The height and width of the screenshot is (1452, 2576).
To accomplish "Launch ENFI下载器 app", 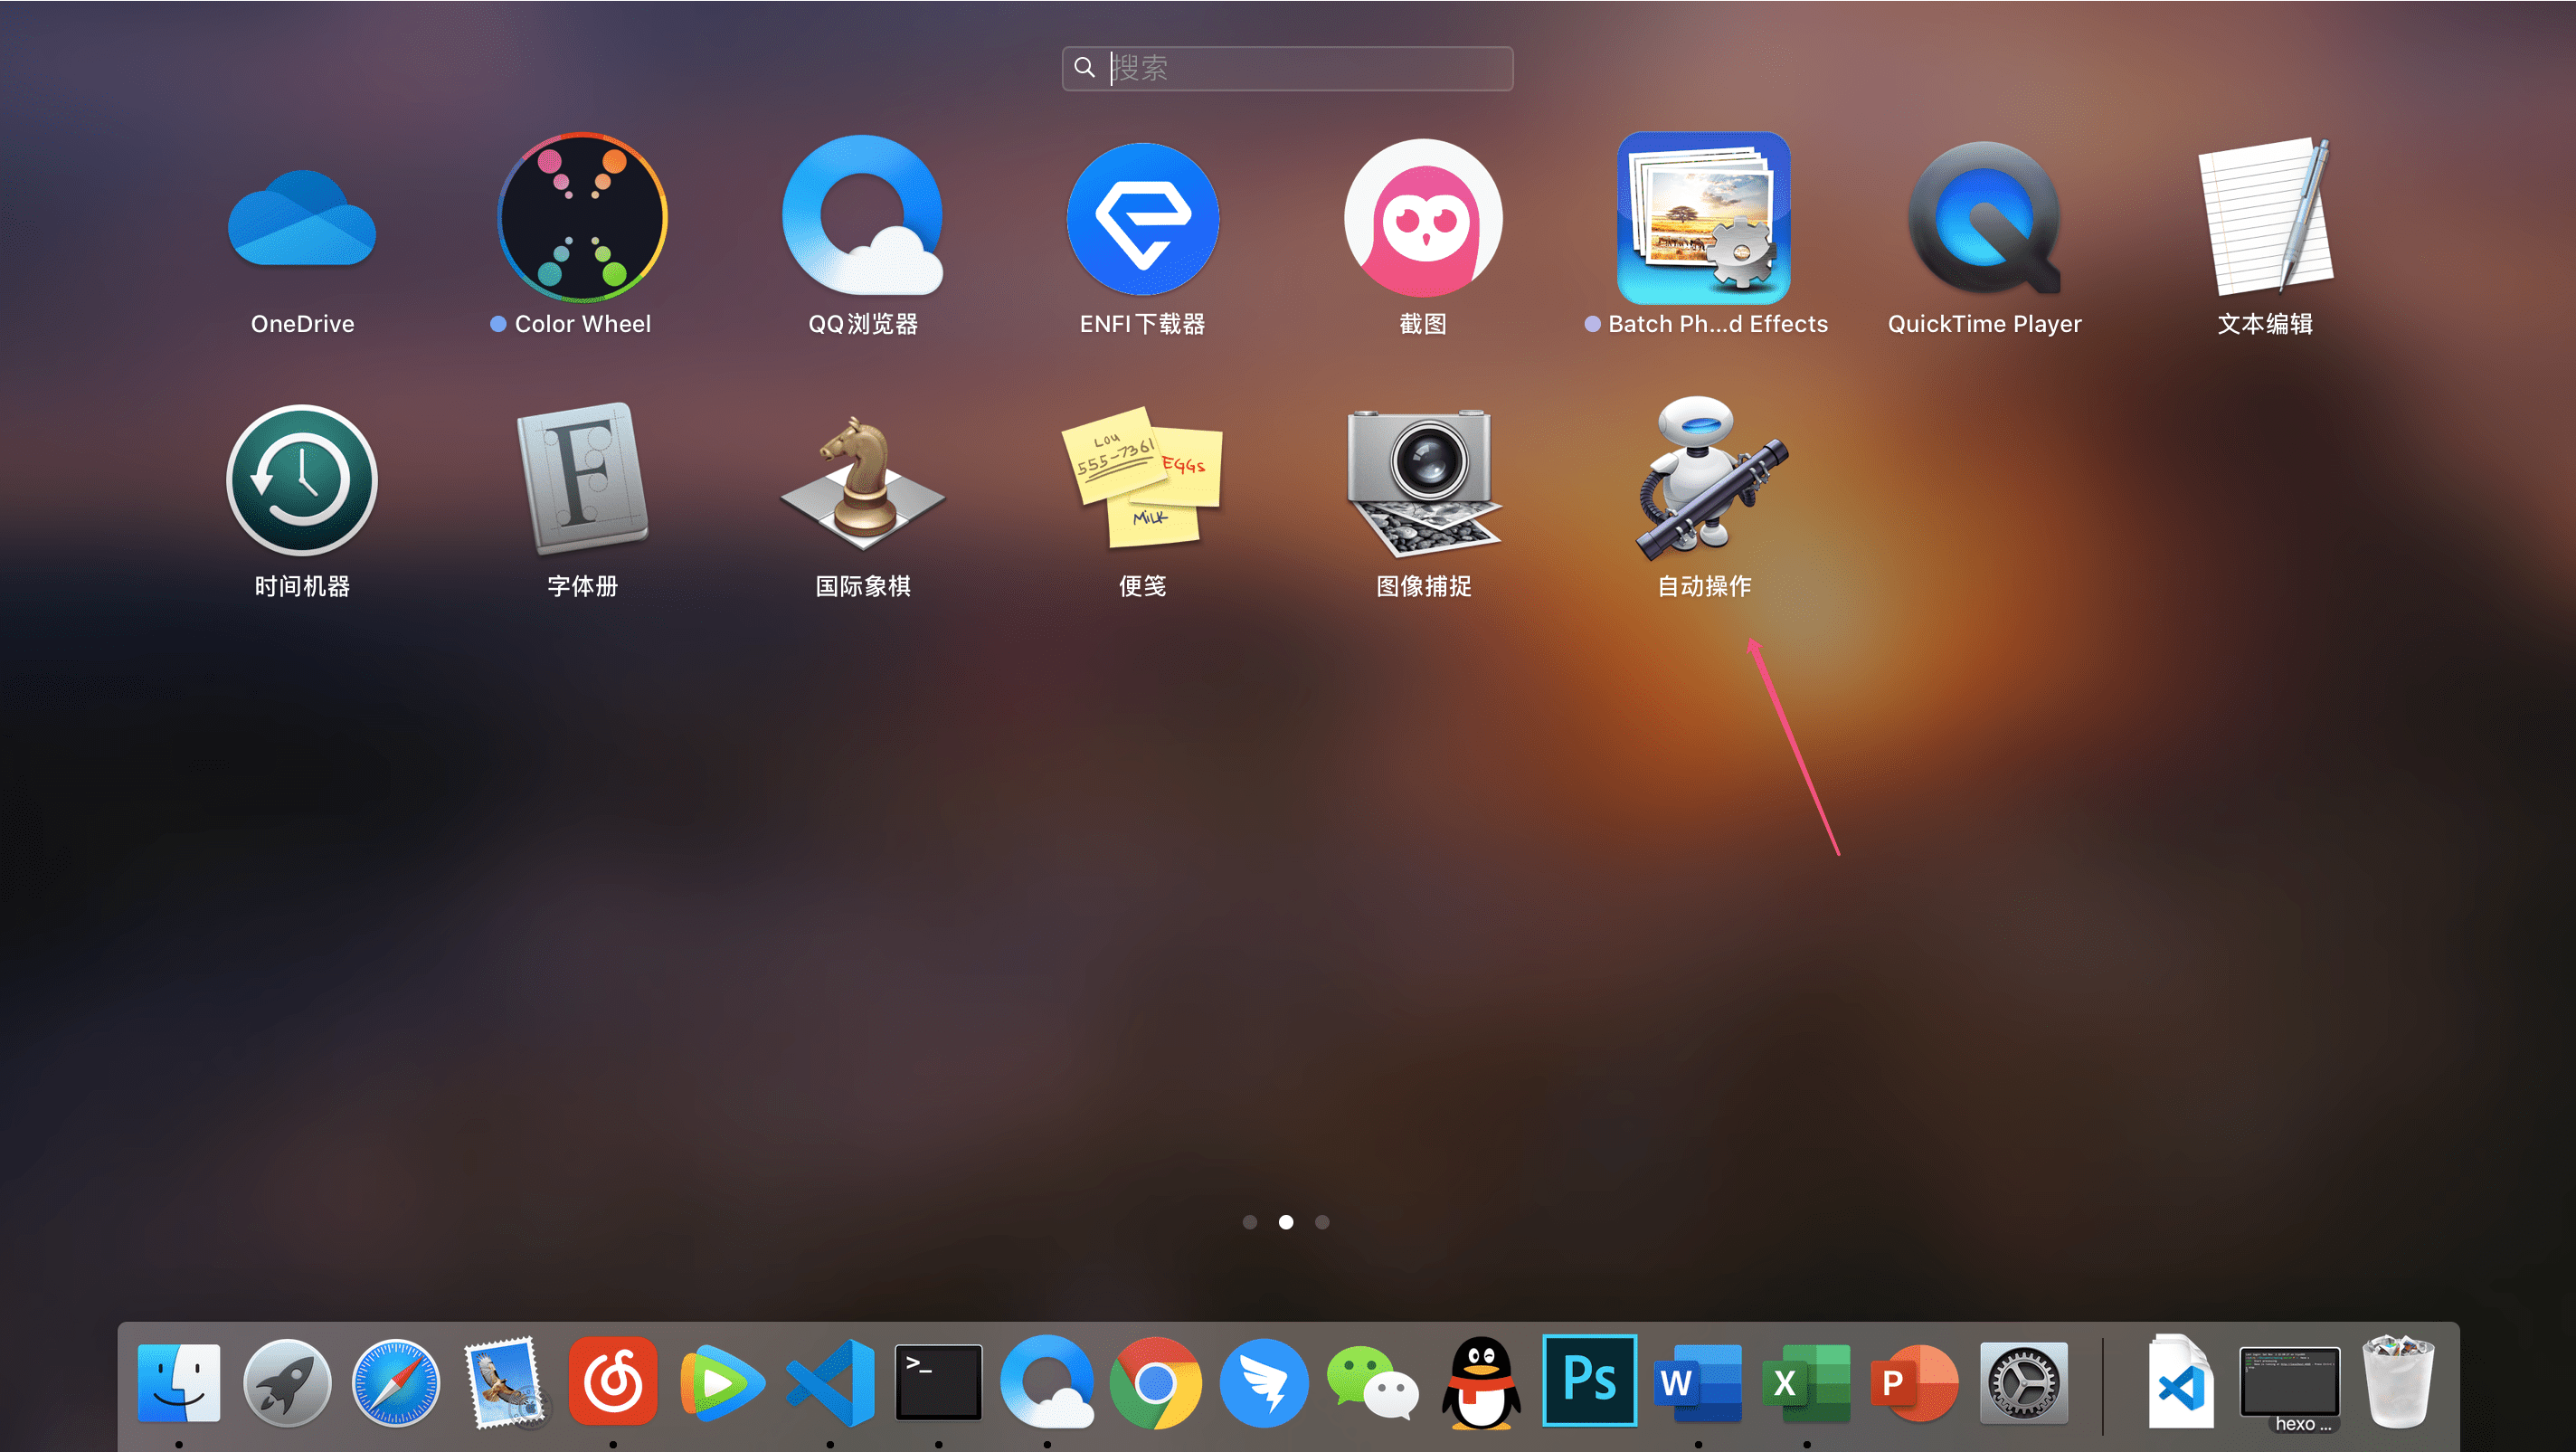I will [1143, 218].
